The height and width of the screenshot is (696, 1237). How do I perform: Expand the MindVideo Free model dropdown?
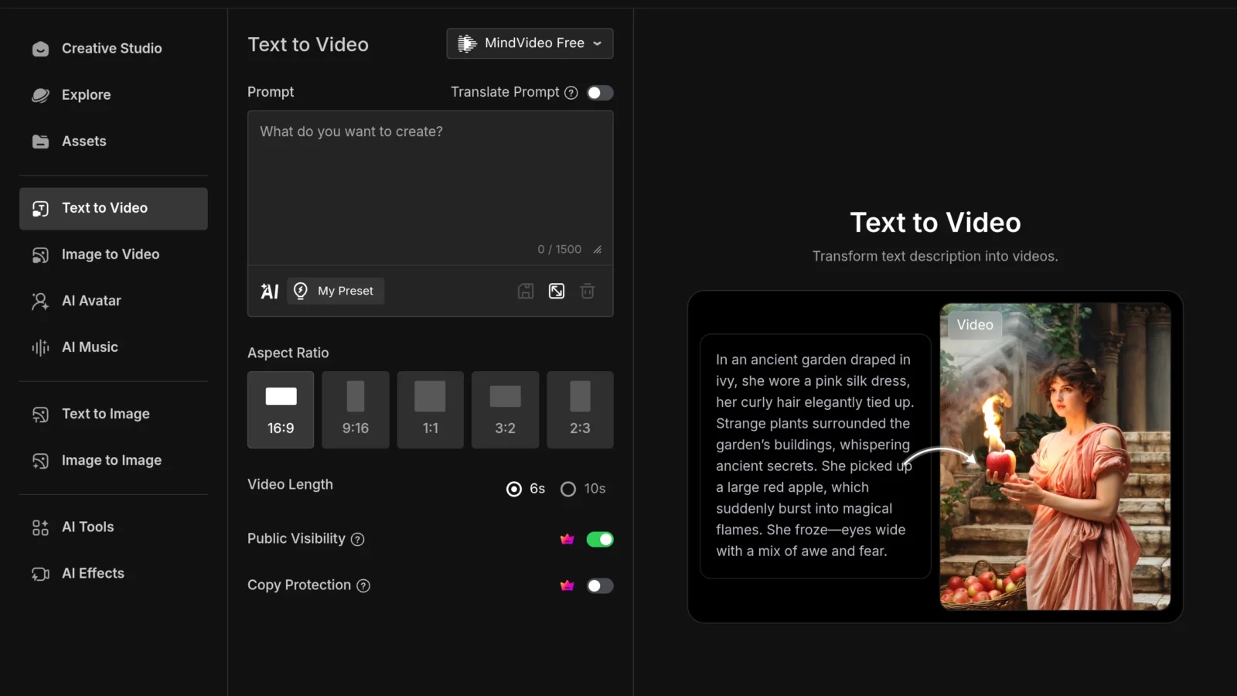pyautogui.click(x=530, y=43)
